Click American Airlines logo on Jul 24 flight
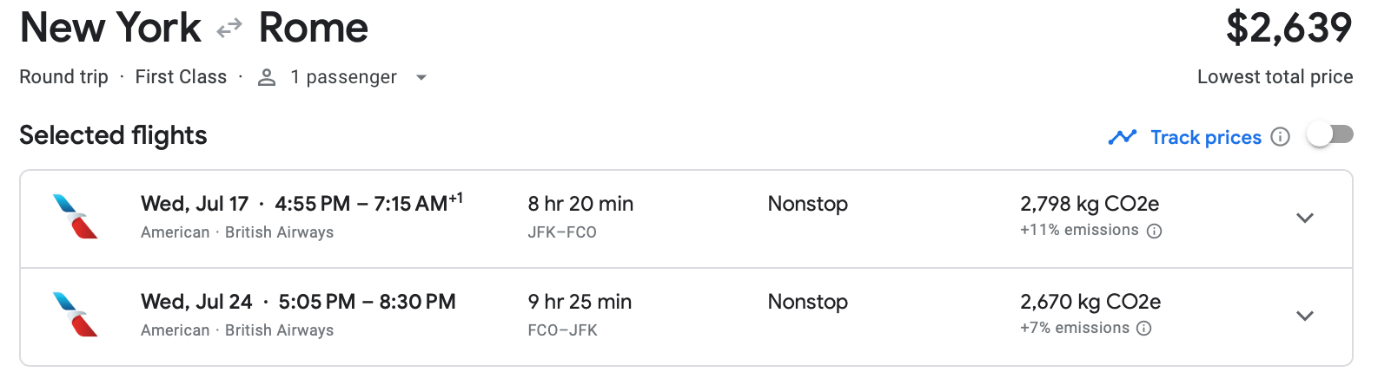 76,314
